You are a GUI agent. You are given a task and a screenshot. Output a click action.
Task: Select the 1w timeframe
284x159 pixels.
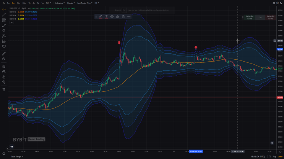[x=42, y=3]
